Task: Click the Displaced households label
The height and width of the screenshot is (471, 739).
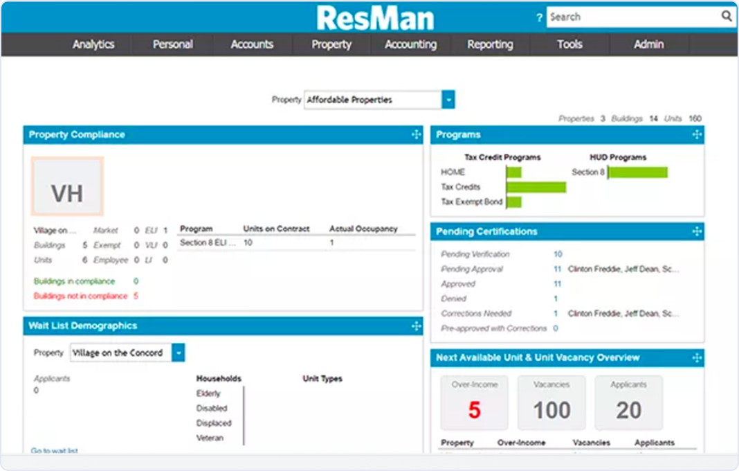Action: tap(214, 423)
